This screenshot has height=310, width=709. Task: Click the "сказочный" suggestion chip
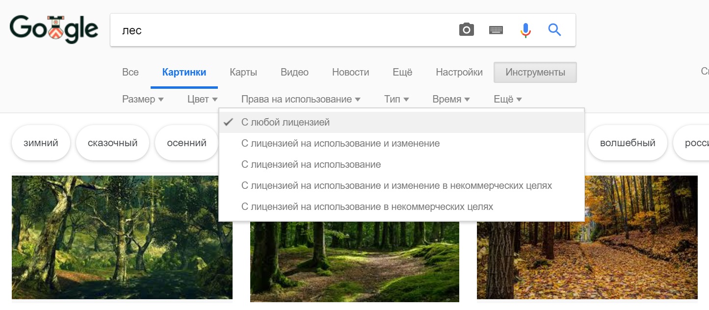[x=112, y=143]
